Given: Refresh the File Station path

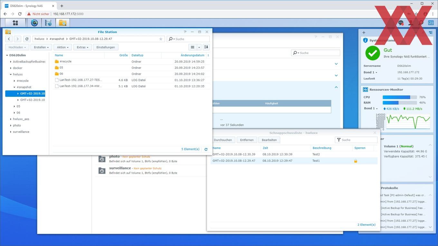Looking at the screenshot, I should (x=27, y=39).
